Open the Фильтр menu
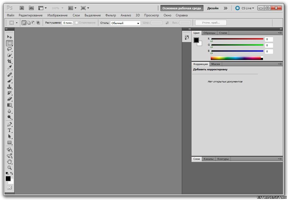The image size is (288, 200). [x=110, y=15]
